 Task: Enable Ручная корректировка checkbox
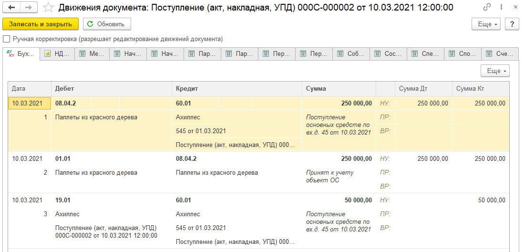(x=7, y=39)
